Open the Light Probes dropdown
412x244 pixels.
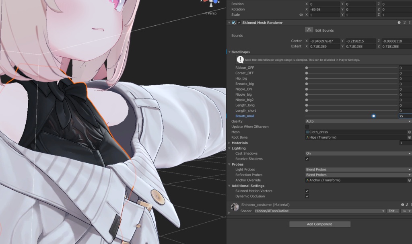(358, 169)
